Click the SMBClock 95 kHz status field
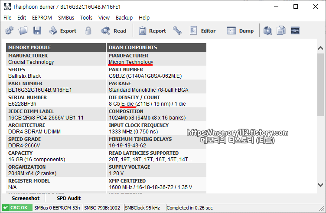Screen dimensions: 326x213 tap(144, 208)
